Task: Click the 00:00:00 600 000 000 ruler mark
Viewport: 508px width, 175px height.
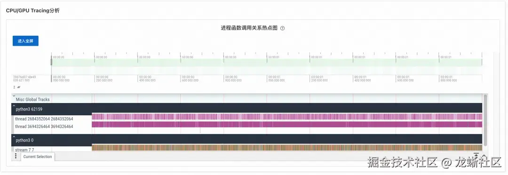Action: (x=190, y=79)
